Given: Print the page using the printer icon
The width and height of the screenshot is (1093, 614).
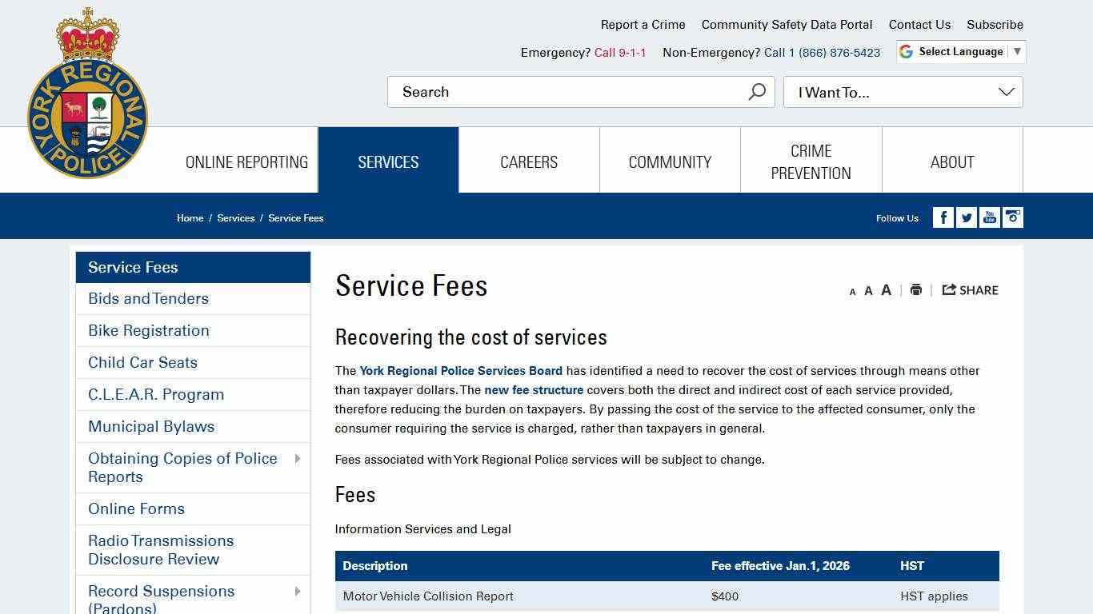Looking at the screenshot, I should (915, 289).
